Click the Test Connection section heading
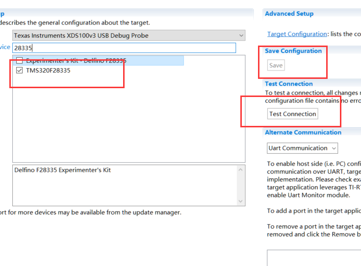361x266 pixels. [289, 84]
